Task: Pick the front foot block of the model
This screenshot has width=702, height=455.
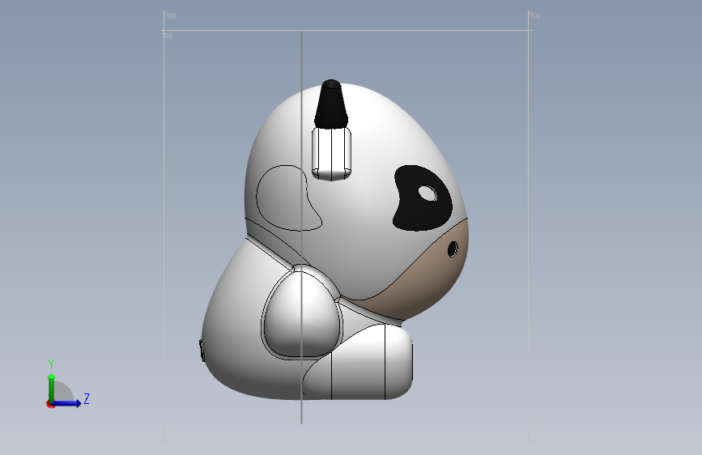Action: 357,363
